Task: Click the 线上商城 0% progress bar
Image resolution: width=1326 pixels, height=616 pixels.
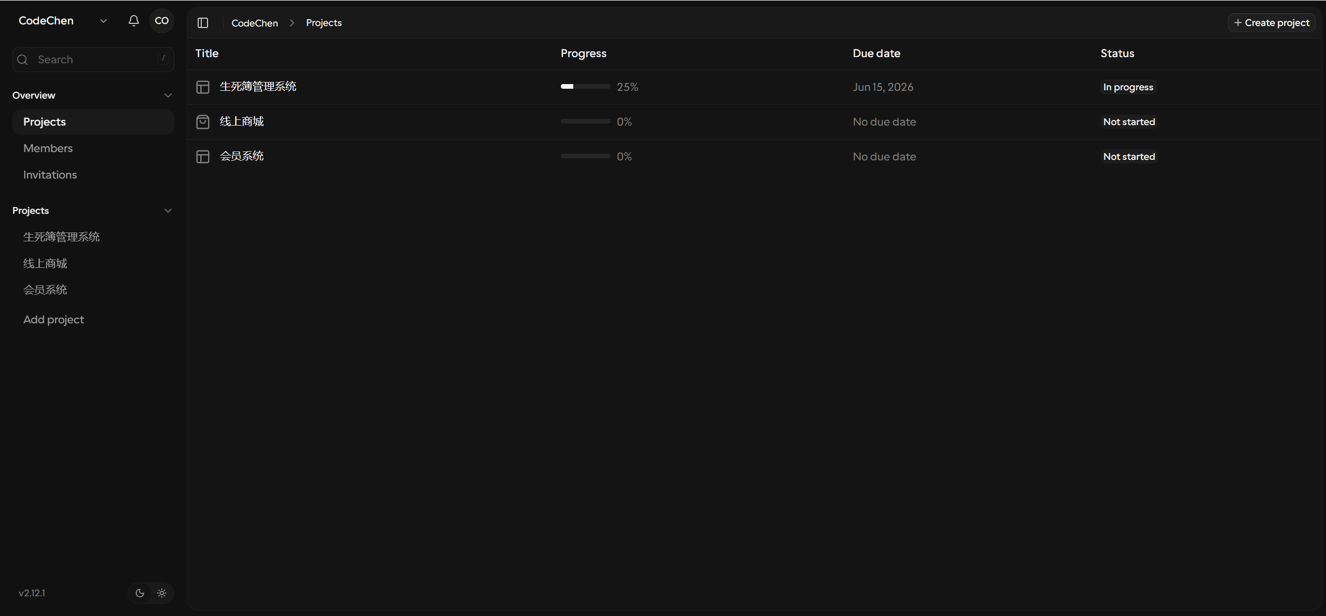Action: pyautogui.click(x=585, y=121)
